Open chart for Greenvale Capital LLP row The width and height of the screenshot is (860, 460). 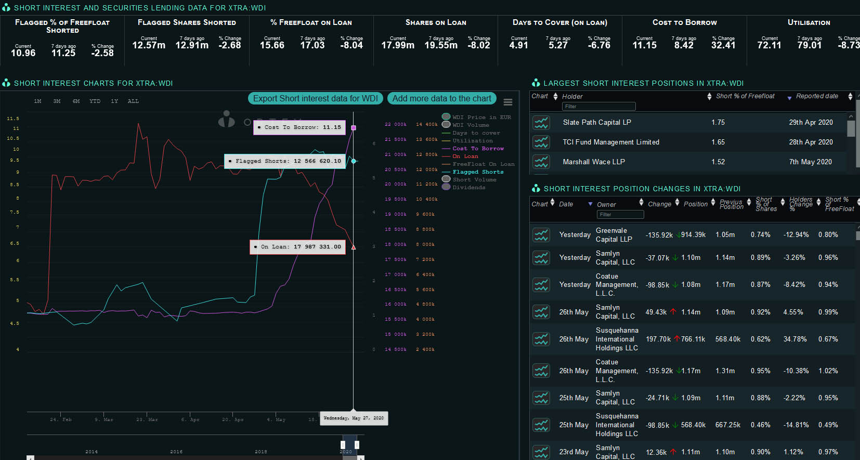click(541, 235)
